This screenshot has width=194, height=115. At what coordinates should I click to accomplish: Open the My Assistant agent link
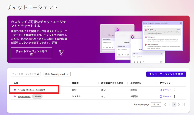(x=24, y=96)
